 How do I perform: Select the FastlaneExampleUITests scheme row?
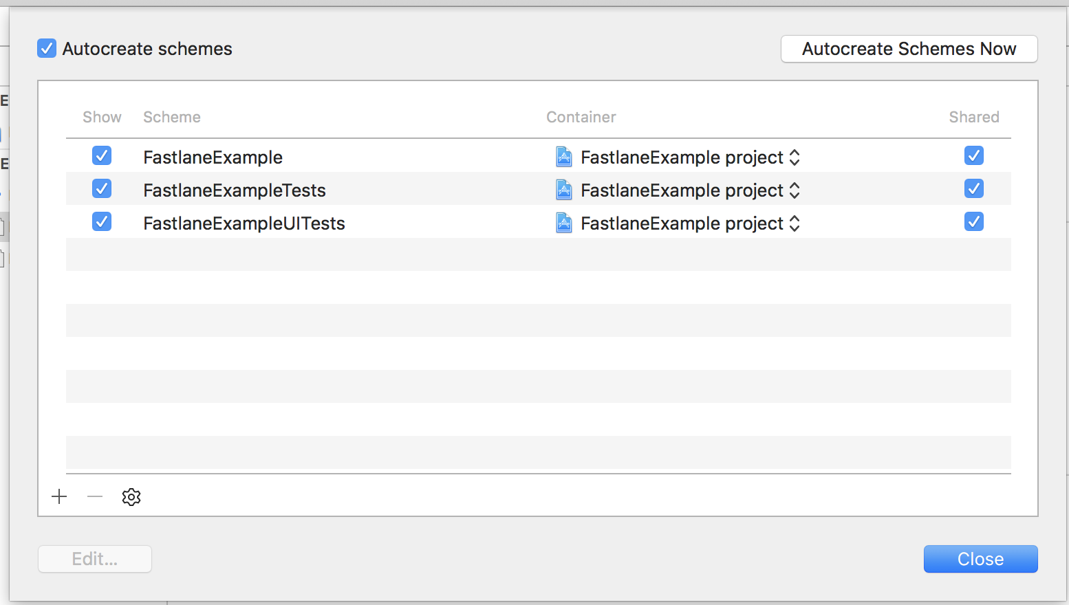click(x=244, y=223)
